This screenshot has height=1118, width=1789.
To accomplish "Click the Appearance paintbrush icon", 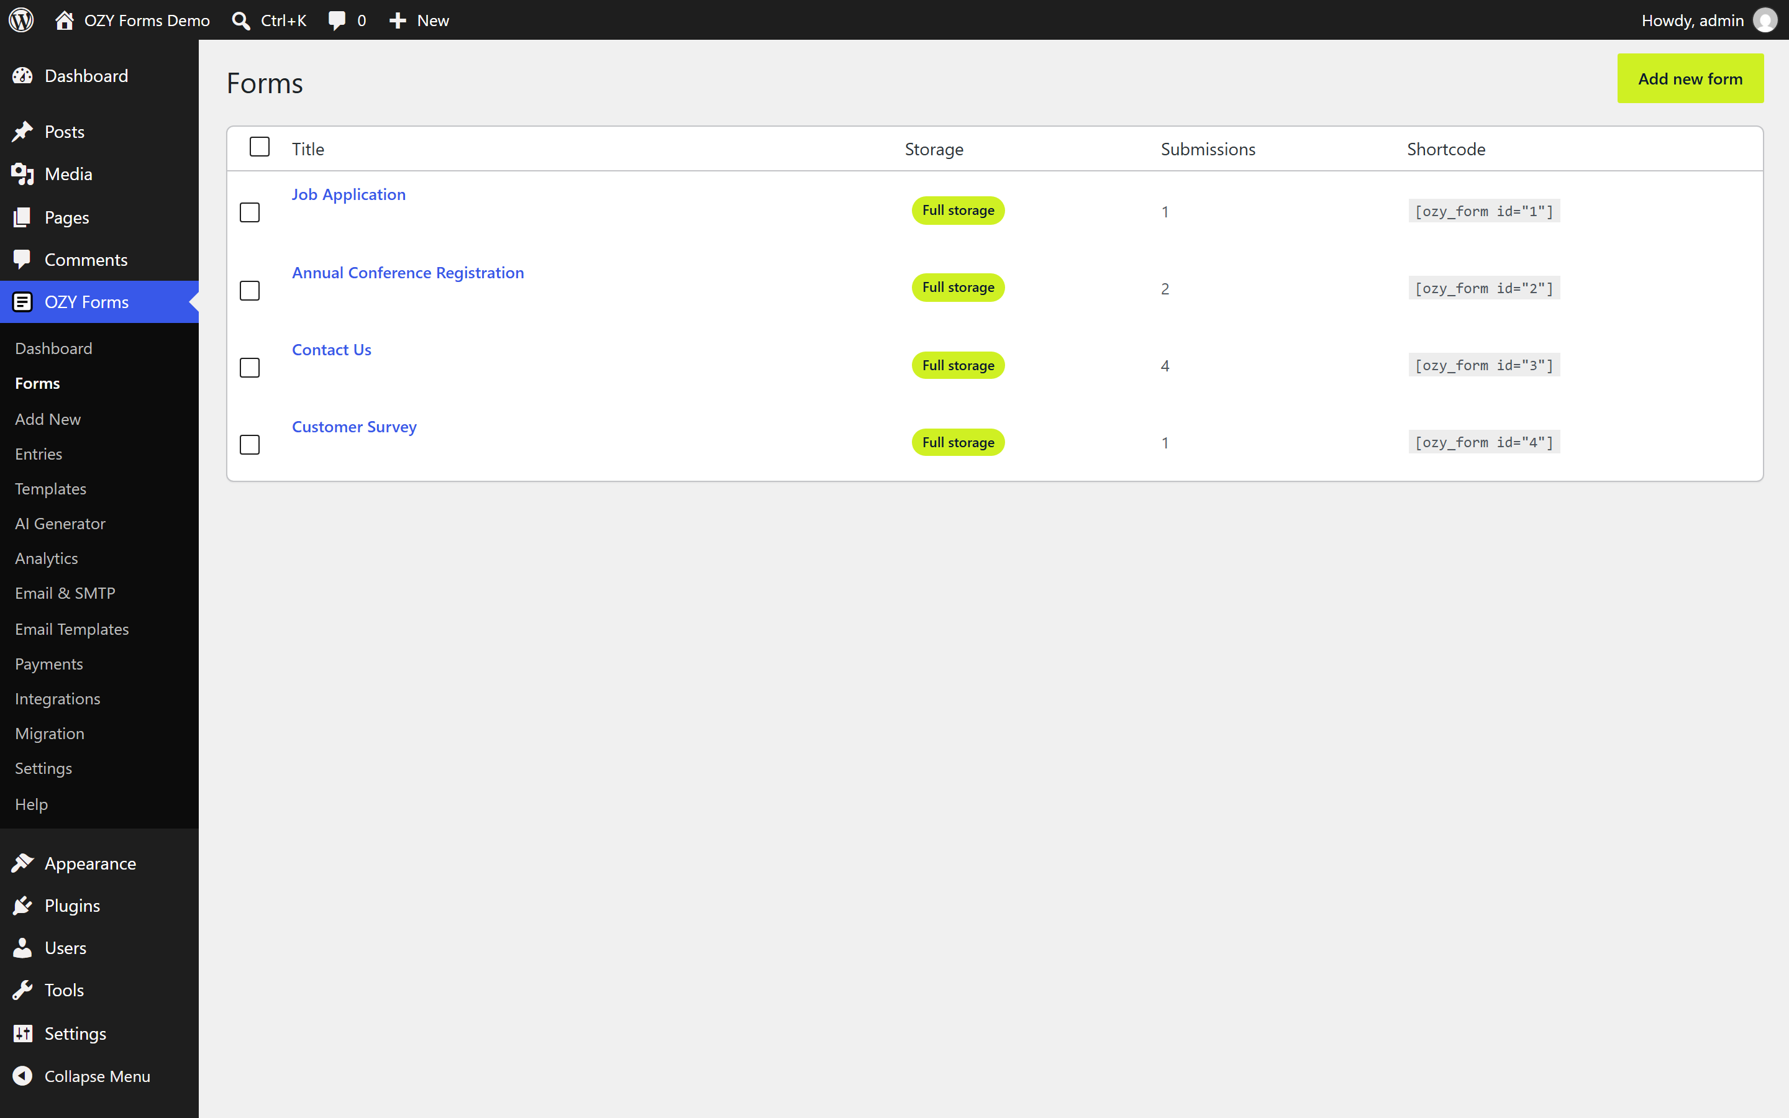I will click(x=22, y=863).
